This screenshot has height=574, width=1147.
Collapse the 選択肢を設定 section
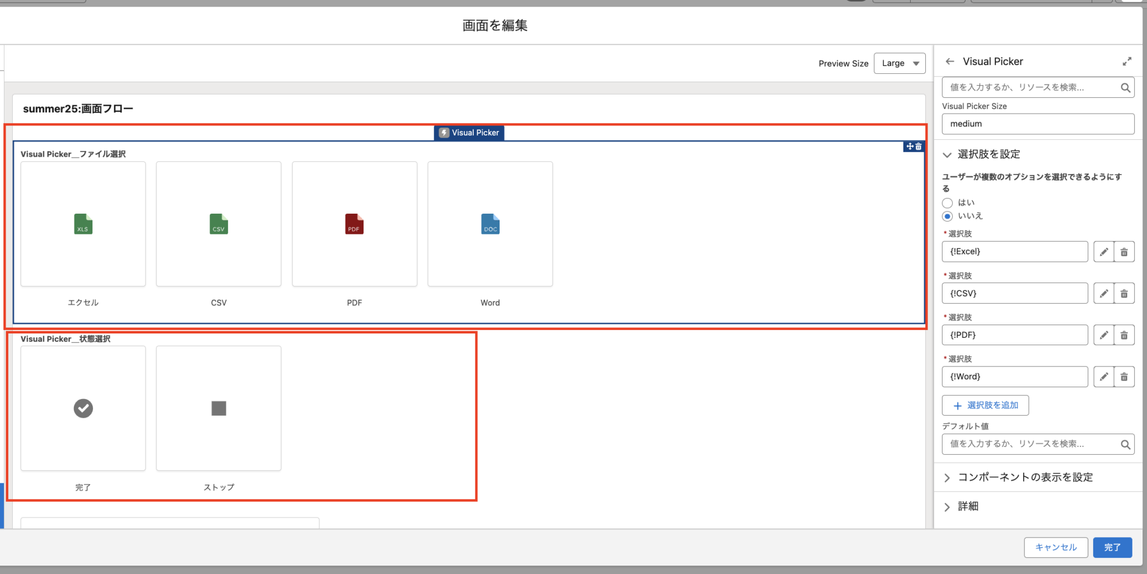click(947, 154)
